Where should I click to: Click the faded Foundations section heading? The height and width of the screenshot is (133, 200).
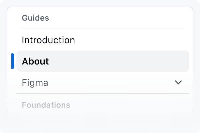(x=46, y=105)
